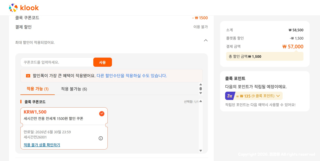This screenshot has width=320, height=161.
Task: Click the coupon list scroll-down arrow at bottom
Action: click(201, 151)
